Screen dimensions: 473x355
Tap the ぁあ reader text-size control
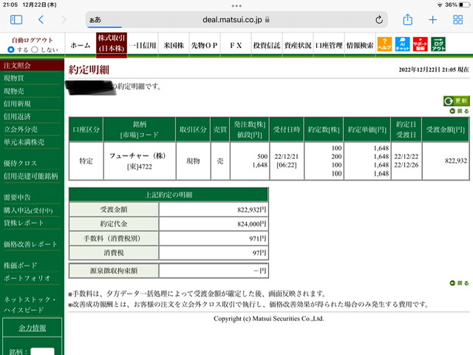point(95,20)
